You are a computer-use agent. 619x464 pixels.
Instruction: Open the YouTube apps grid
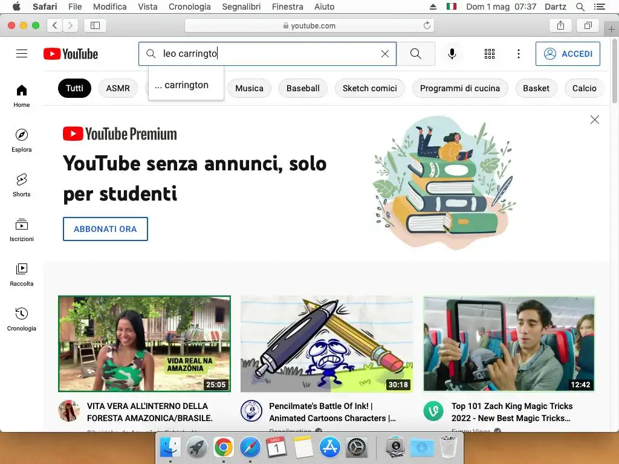coord(490,54)
